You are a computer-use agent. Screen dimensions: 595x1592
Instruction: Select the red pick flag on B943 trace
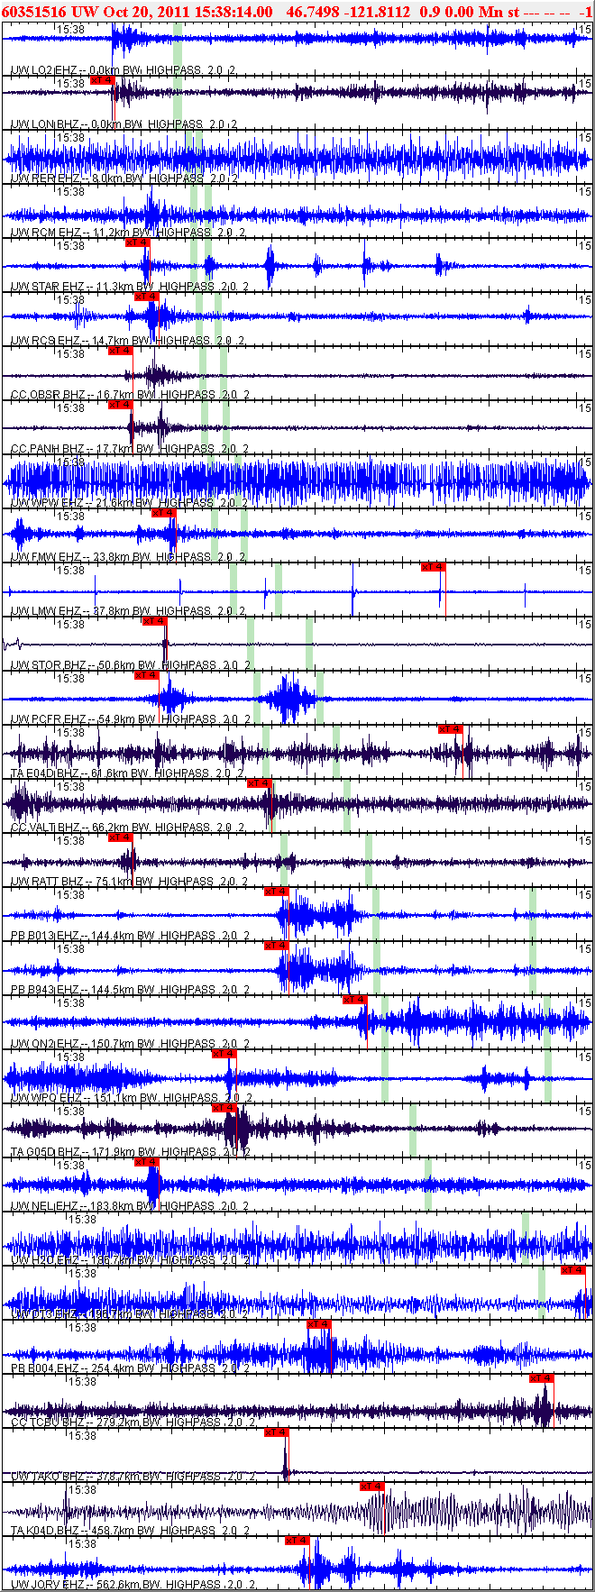[277, 946]
